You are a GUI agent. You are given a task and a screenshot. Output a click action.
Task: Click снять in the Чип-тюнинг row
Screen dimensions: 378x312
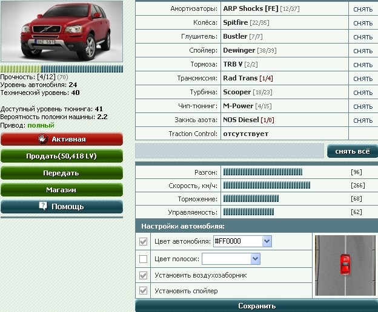pyautogui.click(x=363, y=107)
